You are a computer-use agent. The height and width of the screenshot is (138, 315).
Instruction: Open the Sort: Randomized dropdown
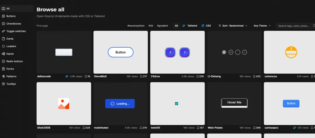pos(234,26)
